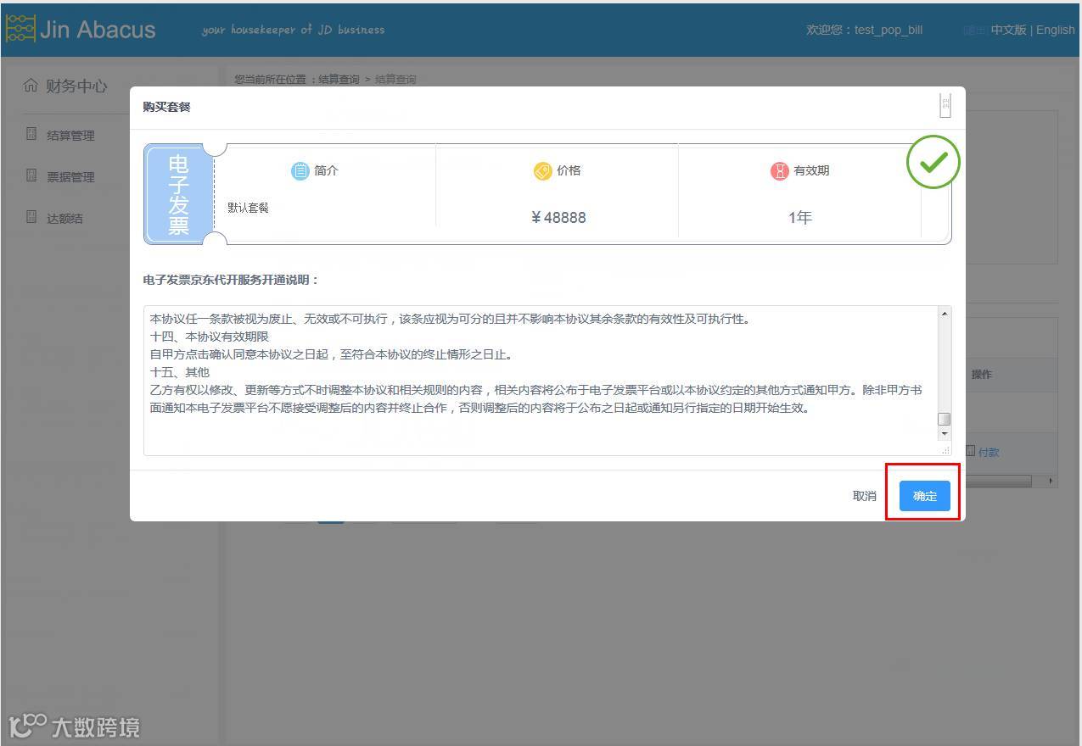1082x746 pixels.
Task: Click the ￥48888 price value
Action: (558, 218)
